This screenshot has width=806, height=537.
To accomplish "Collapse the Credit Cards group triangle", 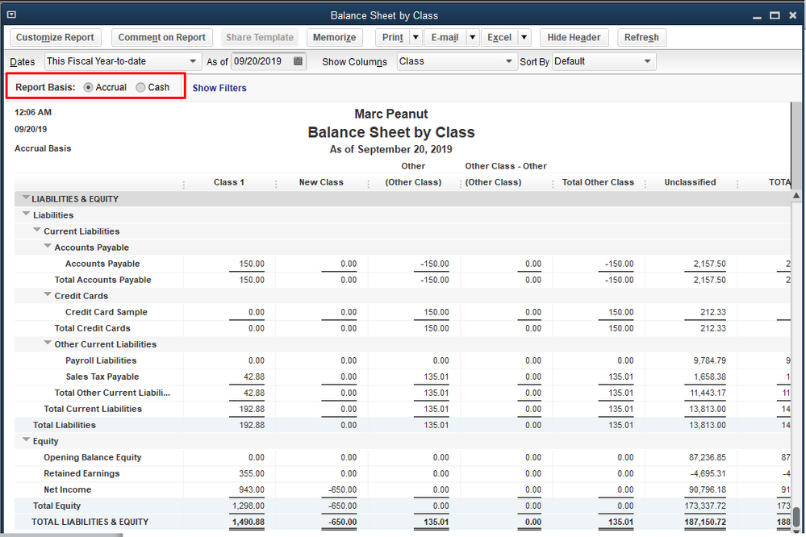I will [48, 296].
